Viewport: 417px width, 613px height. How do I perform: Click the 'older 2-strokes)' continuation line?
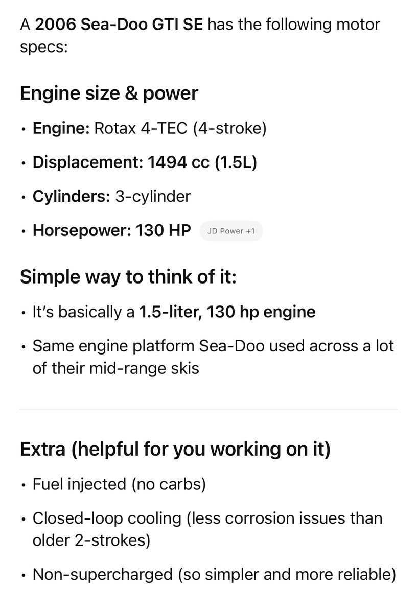91,540
